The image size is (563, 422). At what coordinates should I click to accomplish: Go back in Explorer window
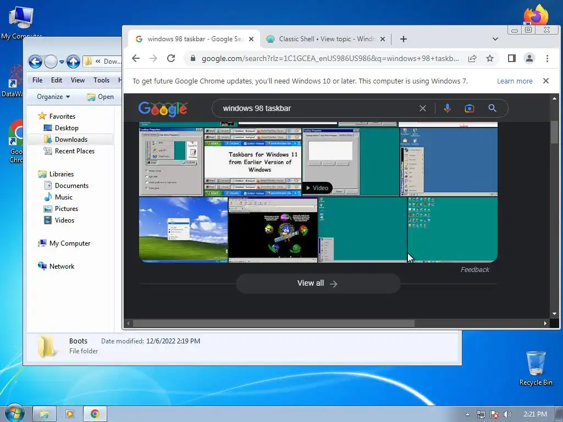[x=35, y=62]
